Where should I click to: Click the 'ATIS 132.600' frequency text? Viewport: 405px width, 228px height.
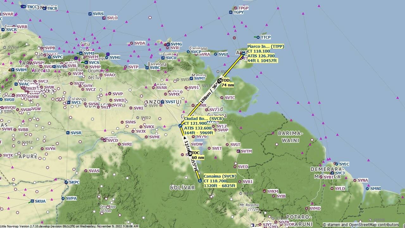coord(198,128)
